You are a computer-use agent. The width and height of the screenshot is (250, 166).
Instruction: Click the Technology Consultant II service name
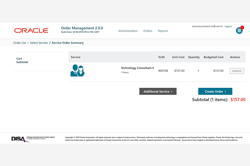pyautogui.click(x=137, y=68)
